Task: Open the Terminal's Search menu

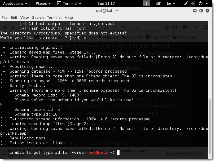Action: [x=38, y=17]
